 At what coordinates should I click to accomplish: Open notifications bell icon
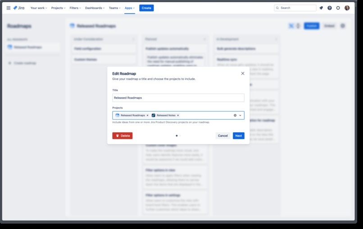coord(321,8)
